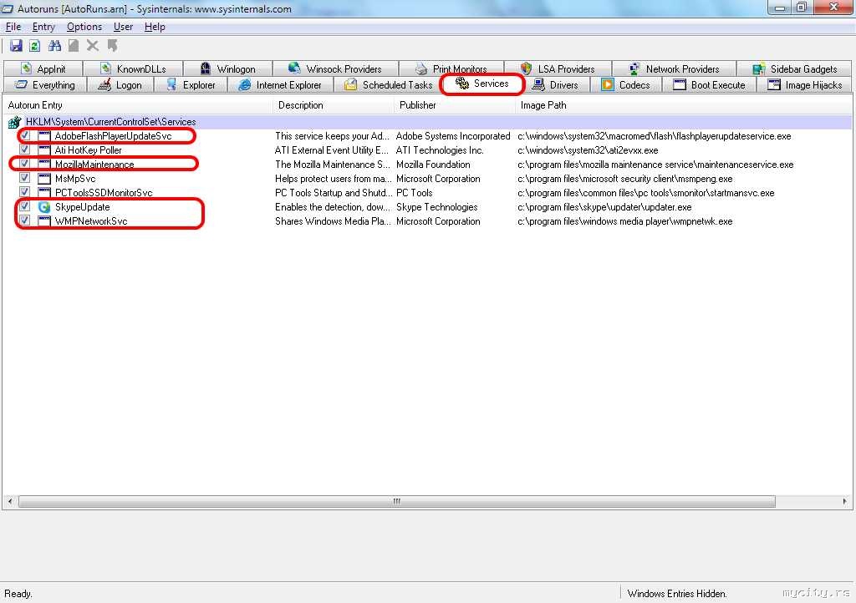The width and height of the screenshot is (856, 603).
Task: Click the SkypeUpdate entry icon
Action: coord(44,206)
